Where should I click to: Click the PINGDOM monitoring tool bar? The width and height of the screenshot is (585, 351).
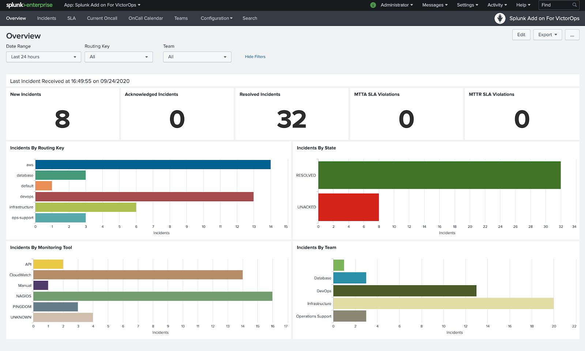[56, 307]
